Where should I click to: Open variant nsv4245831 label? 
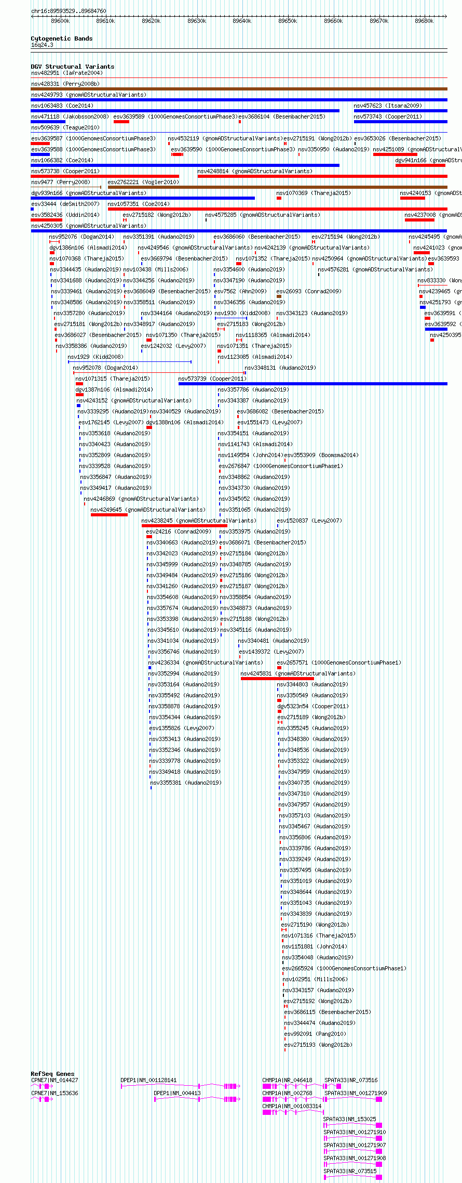tap(298, 673)
